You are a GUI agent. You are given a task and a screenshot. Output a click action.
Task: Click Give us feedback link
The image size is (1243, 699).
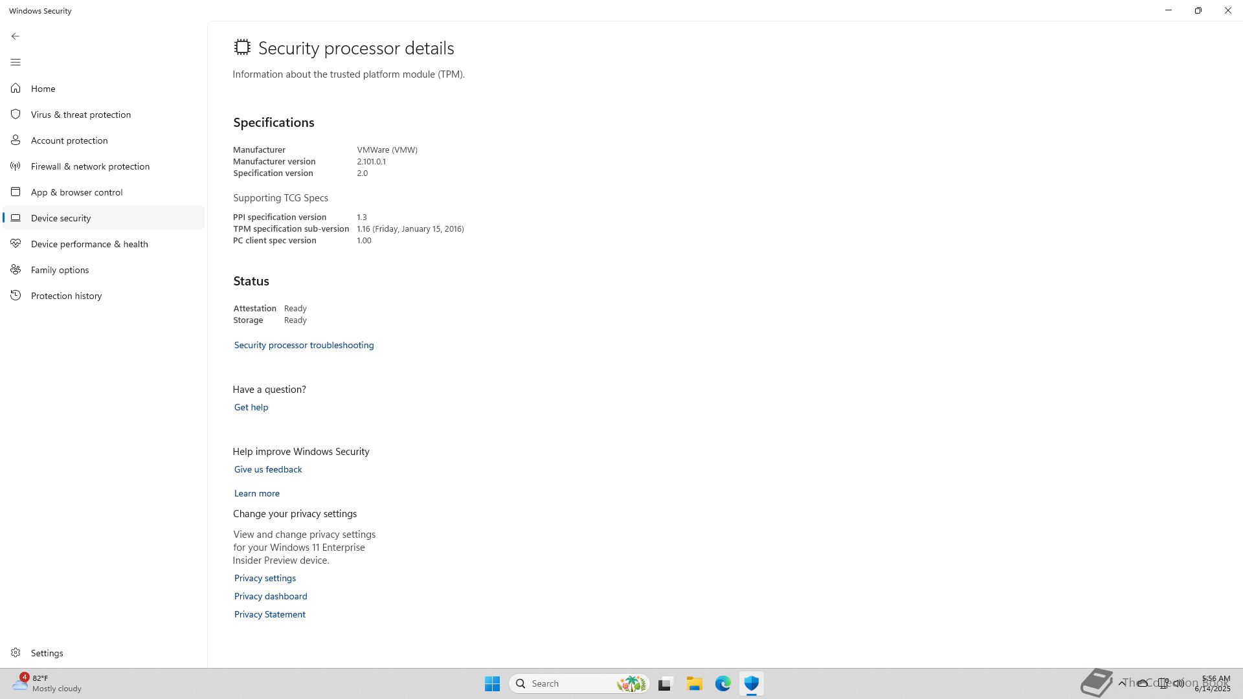click(267, 469)
